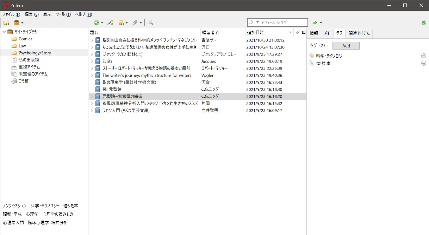The width and height of the screenshot is (429, 235).
Task: Click the attachment paperclip column header
Action: pos(298,32)
